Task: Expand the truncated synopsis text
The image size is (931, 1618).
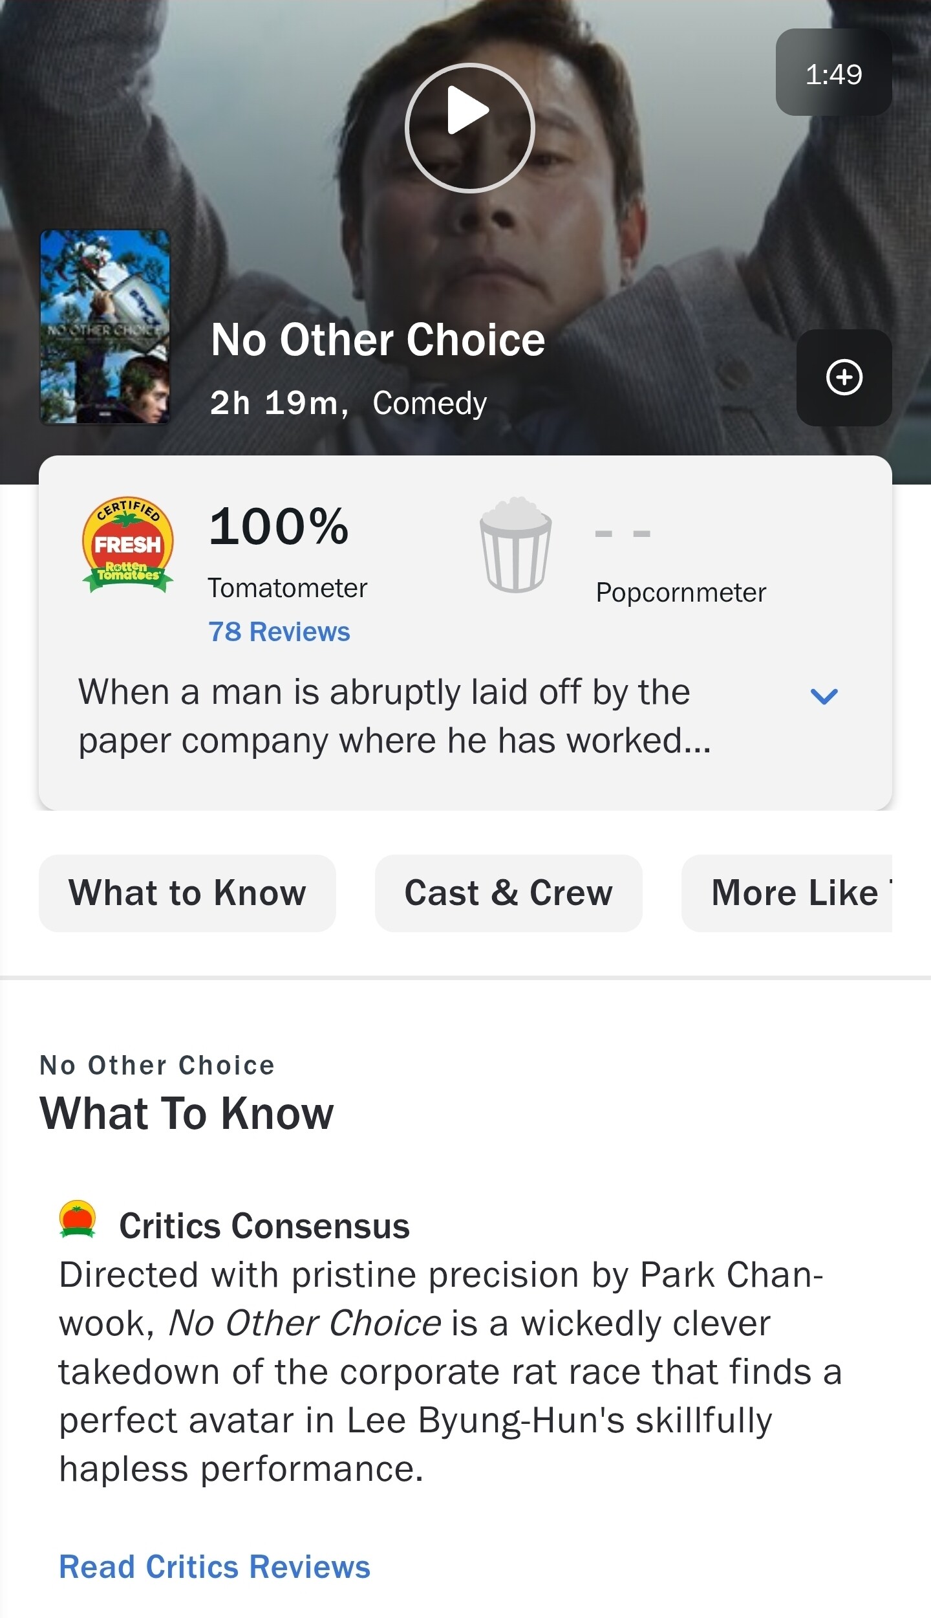Action: click(x=394, y=716)
